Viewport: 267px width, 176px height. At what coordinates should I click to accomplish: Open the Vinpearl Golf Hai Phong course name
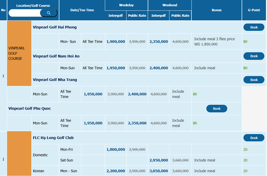55,27
